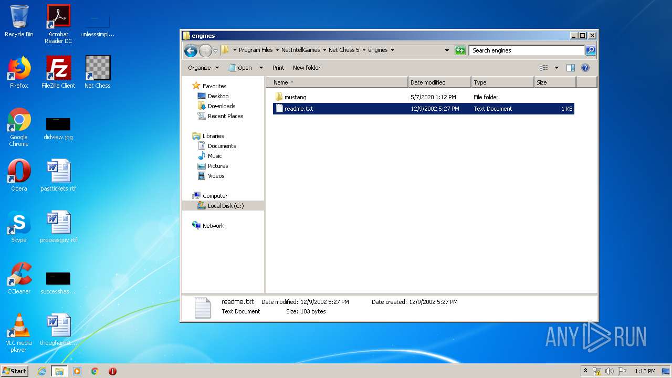The image size is (672, 378).
Task: Click the Explorer Forward button
Action: 205,50
